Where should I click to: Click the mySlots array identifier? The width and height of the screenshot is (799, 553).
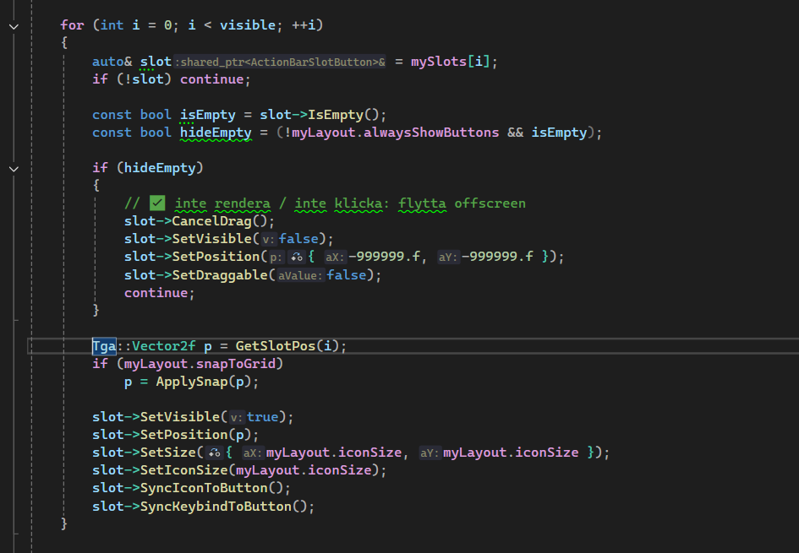click(434, 62)
